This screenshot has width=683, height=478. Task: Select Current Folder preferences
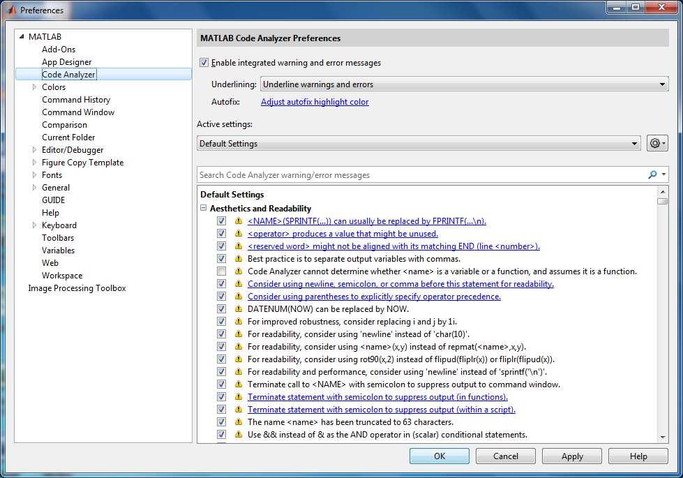pos(68,137)
